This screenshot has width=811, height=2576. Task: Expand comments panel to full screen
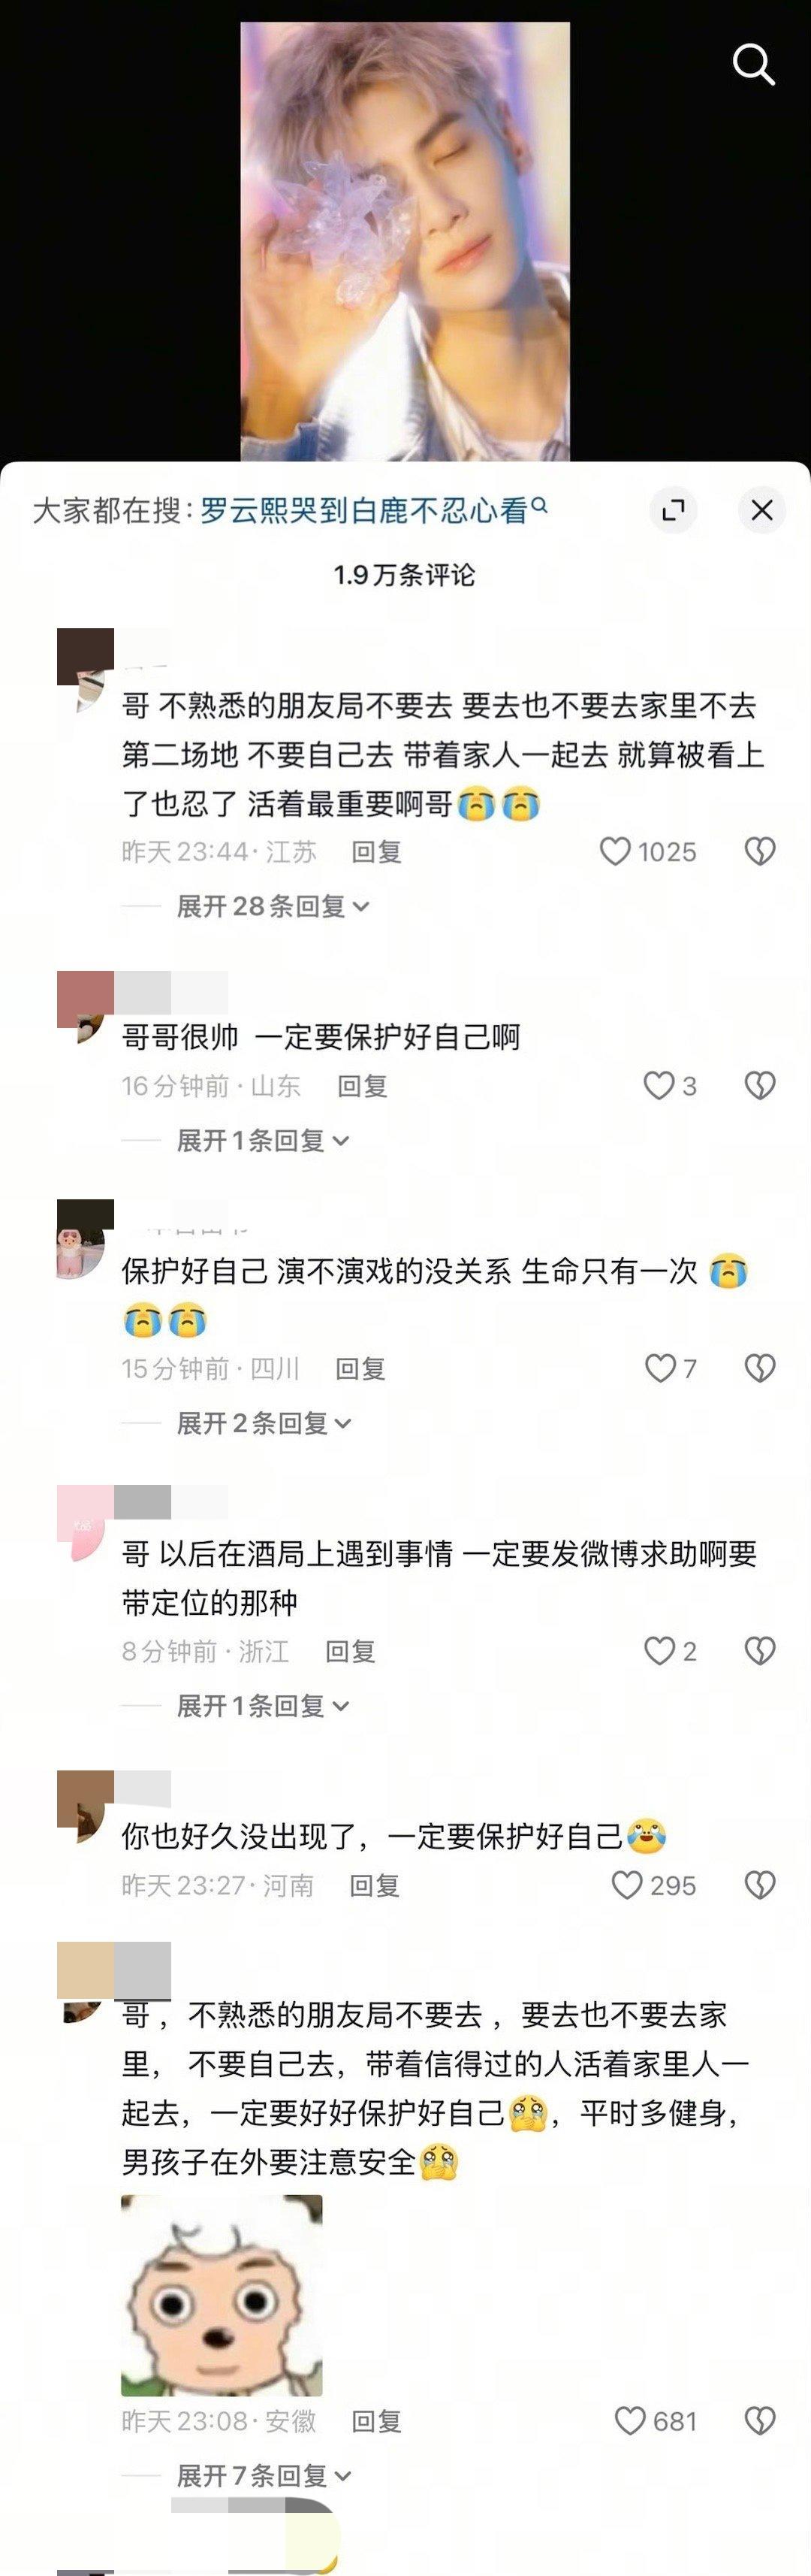tap(673, 510)
